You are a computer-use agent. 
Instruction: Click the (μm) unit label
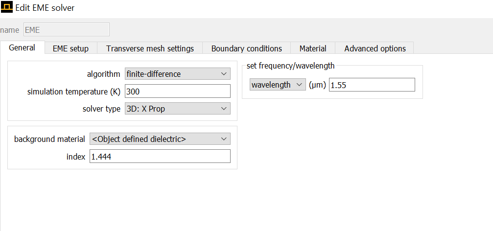coord(317,85)
